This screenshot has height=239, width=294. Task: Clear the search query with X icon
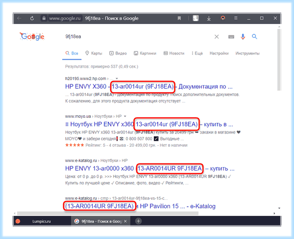coord(217,37)
